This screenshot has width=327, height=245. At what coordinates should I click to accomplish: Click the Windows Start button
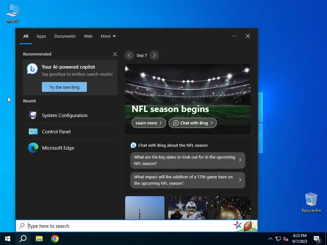click(8, 239)
